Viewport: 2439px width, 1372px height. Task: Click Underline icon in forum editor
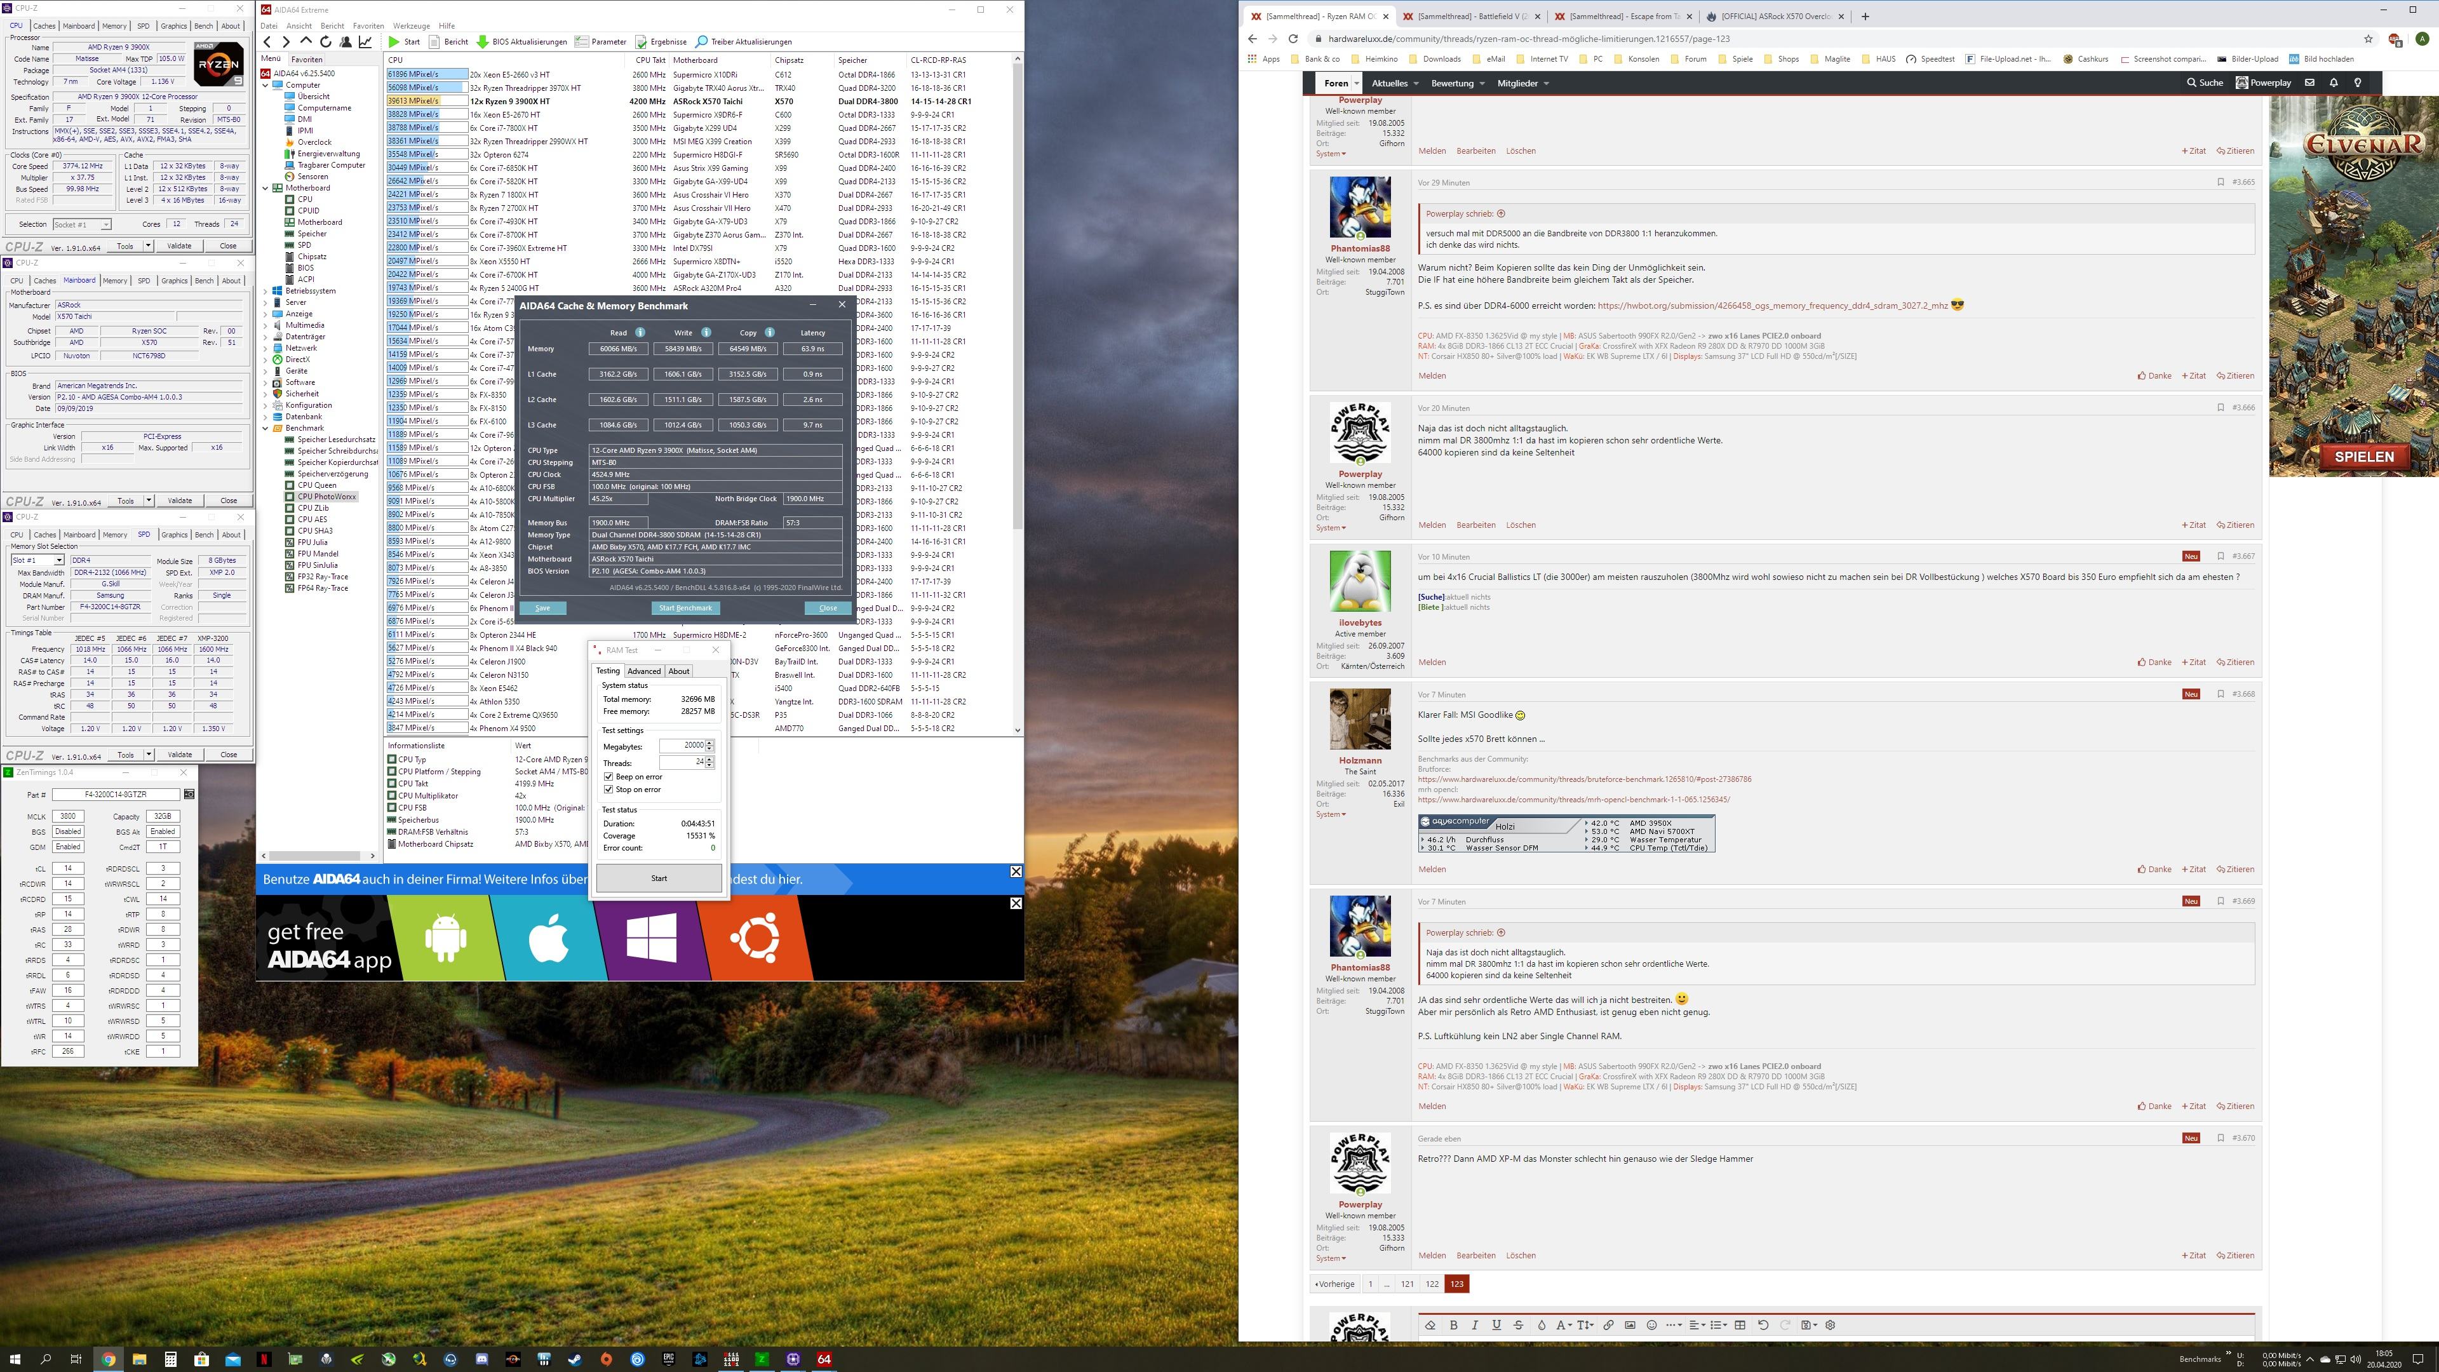[x=1496, y=1324]
